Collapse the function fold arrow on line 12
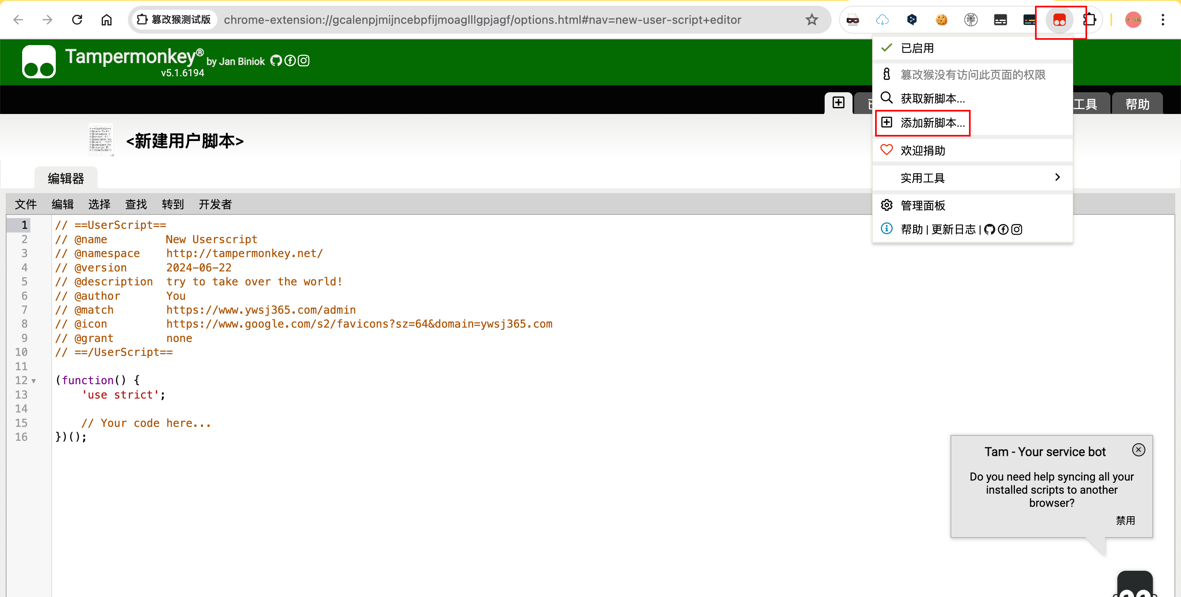Viewport: 1181px width, 597px height. 34,381
